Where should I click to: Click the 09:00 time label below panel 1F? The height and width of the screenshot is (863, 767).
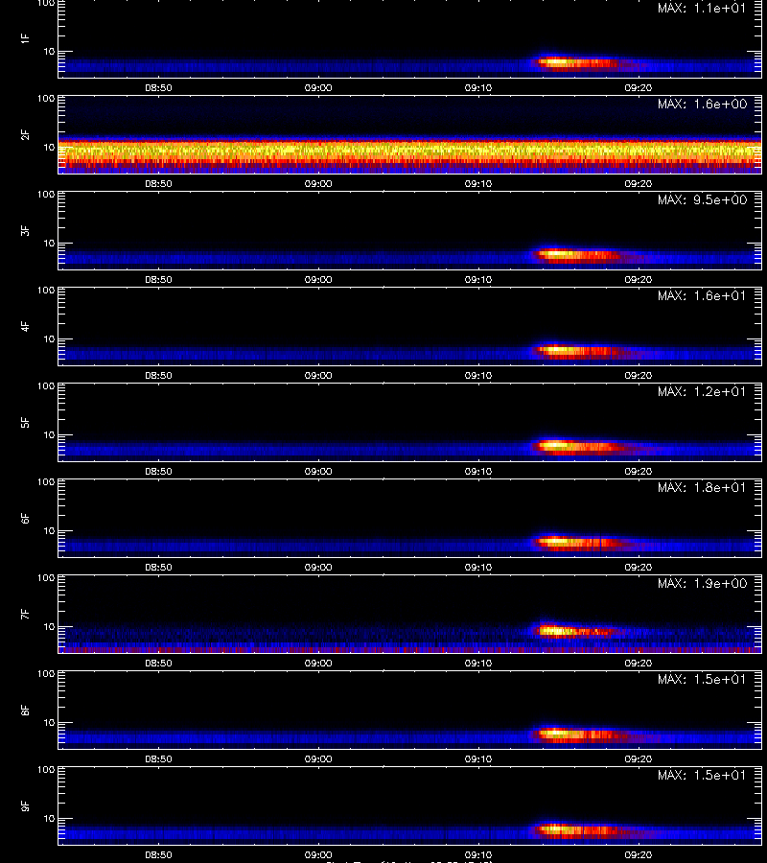point(318,88)
